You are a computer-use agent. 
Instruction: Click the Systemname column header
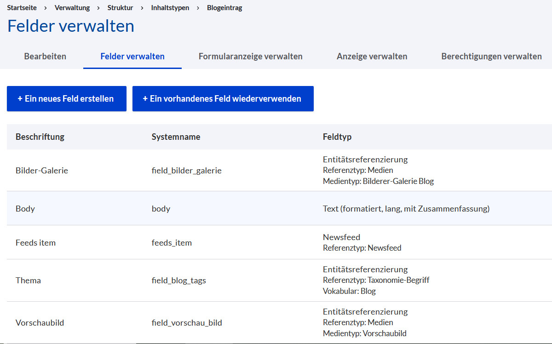[176, 137]
